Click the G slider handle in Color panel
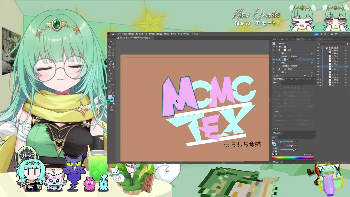Screen dimensions: 350x197 [x=291, y=146]
